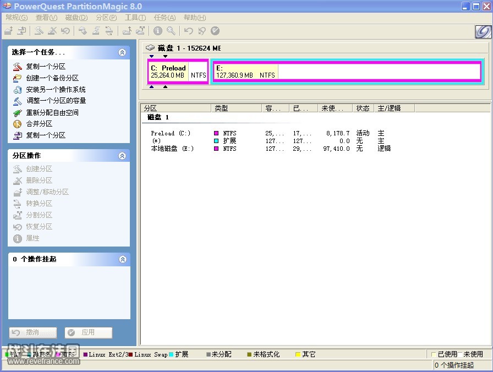Screen dimensions: 493x372
Task: Click the cyan 扩展 swatch in the (*) row
Action: (x=216, y=141)
